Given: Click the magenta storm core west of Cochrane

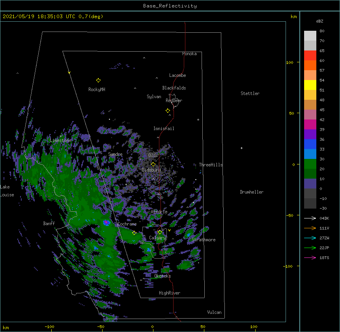Looking at the screenshot, I should pos(106,222).
